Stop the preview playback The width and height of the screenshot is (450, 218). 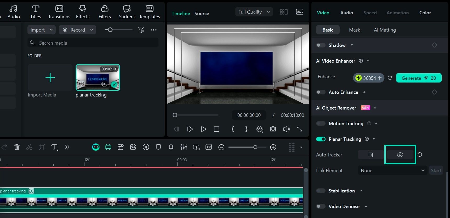coord(217,129)
